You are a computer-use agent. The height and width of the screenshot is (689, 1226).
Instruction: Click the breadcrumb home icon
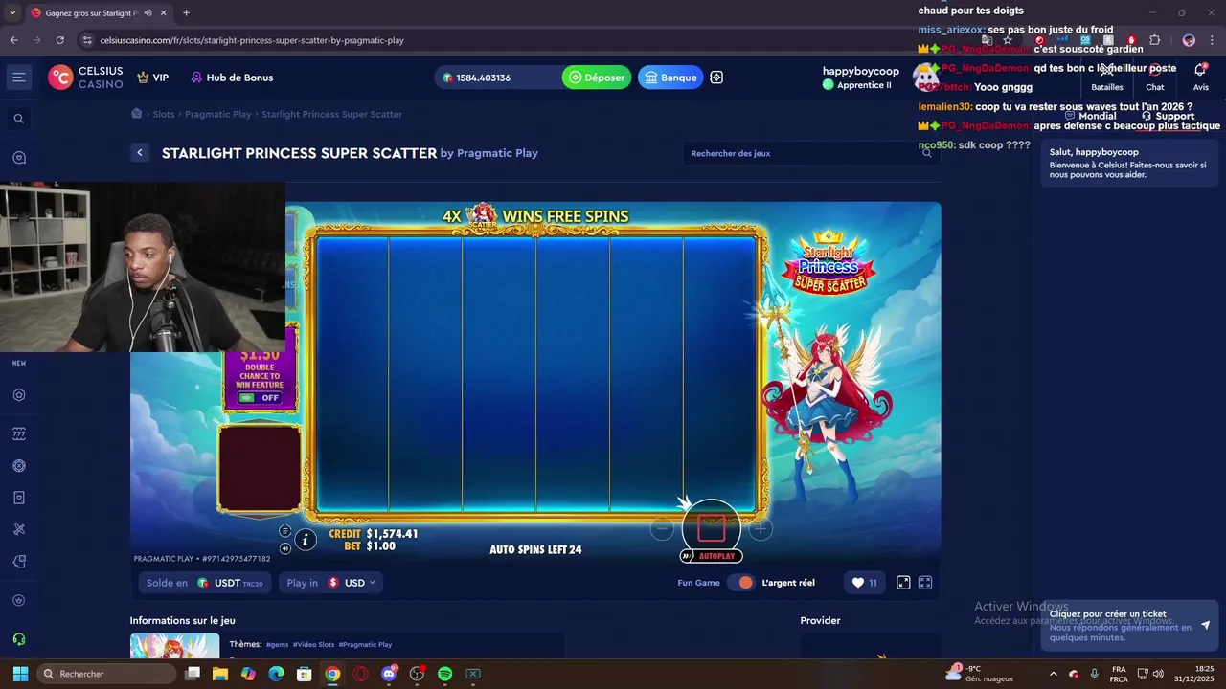[x=137, y=114]
